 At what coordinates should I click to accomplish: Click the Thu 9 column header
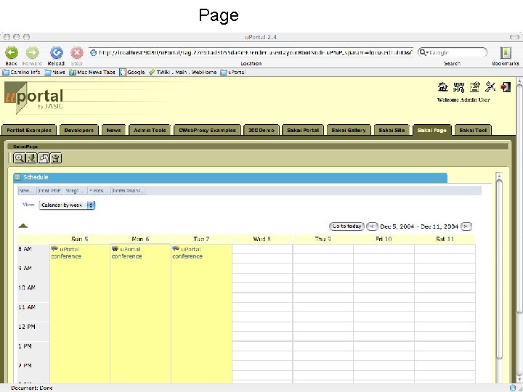click(323, 239)
